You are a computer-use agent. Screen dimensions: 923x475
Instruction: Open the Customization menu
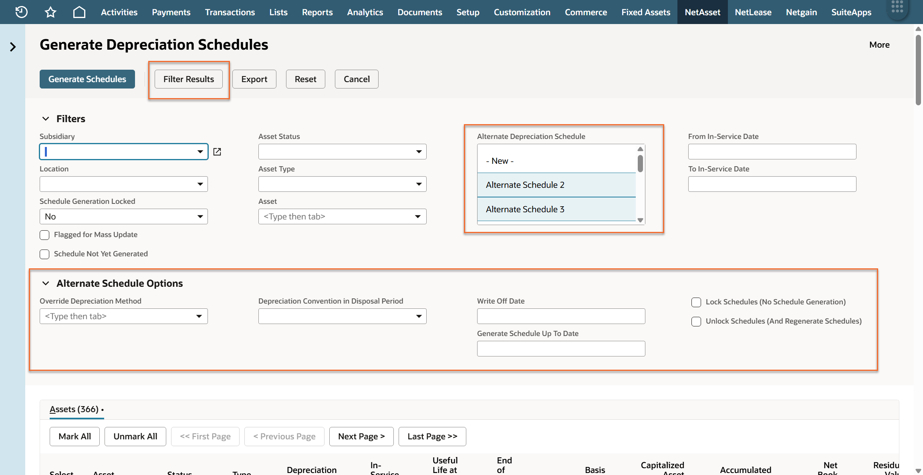point(522,12)
